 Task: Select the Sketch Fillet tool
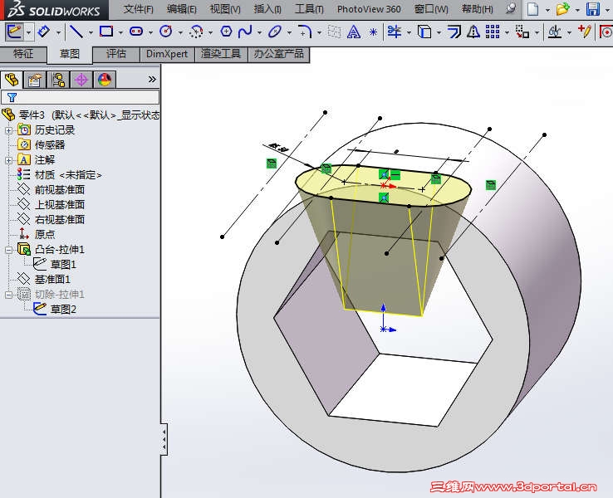(x=305, y=32)
